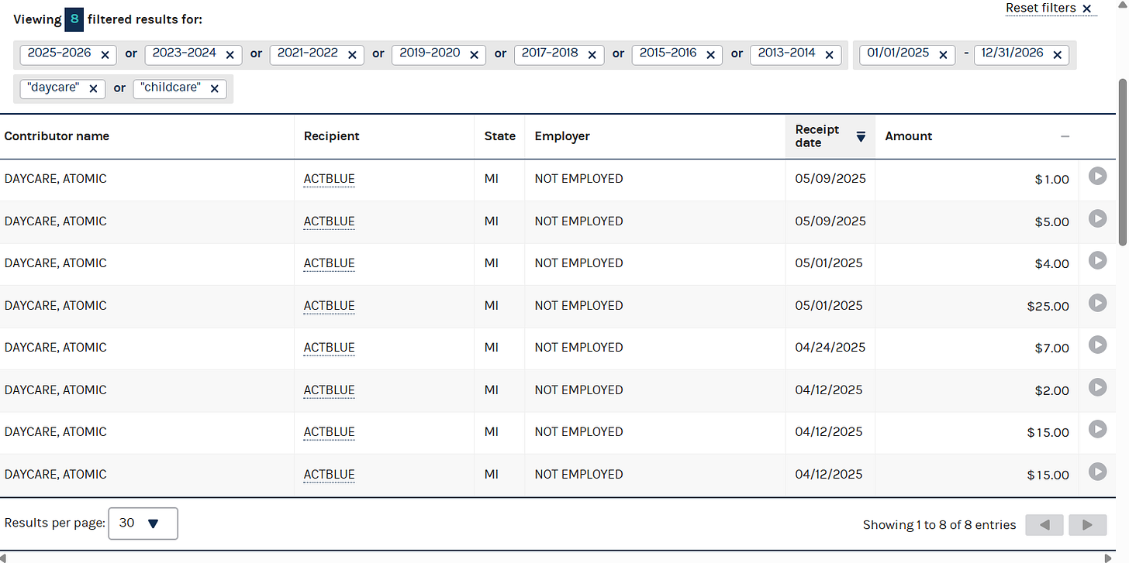This screenshot has height=563, width=1129.
Task: Open ACTBLUE recipient link in $4.00 row
Action: pos(329,263)
